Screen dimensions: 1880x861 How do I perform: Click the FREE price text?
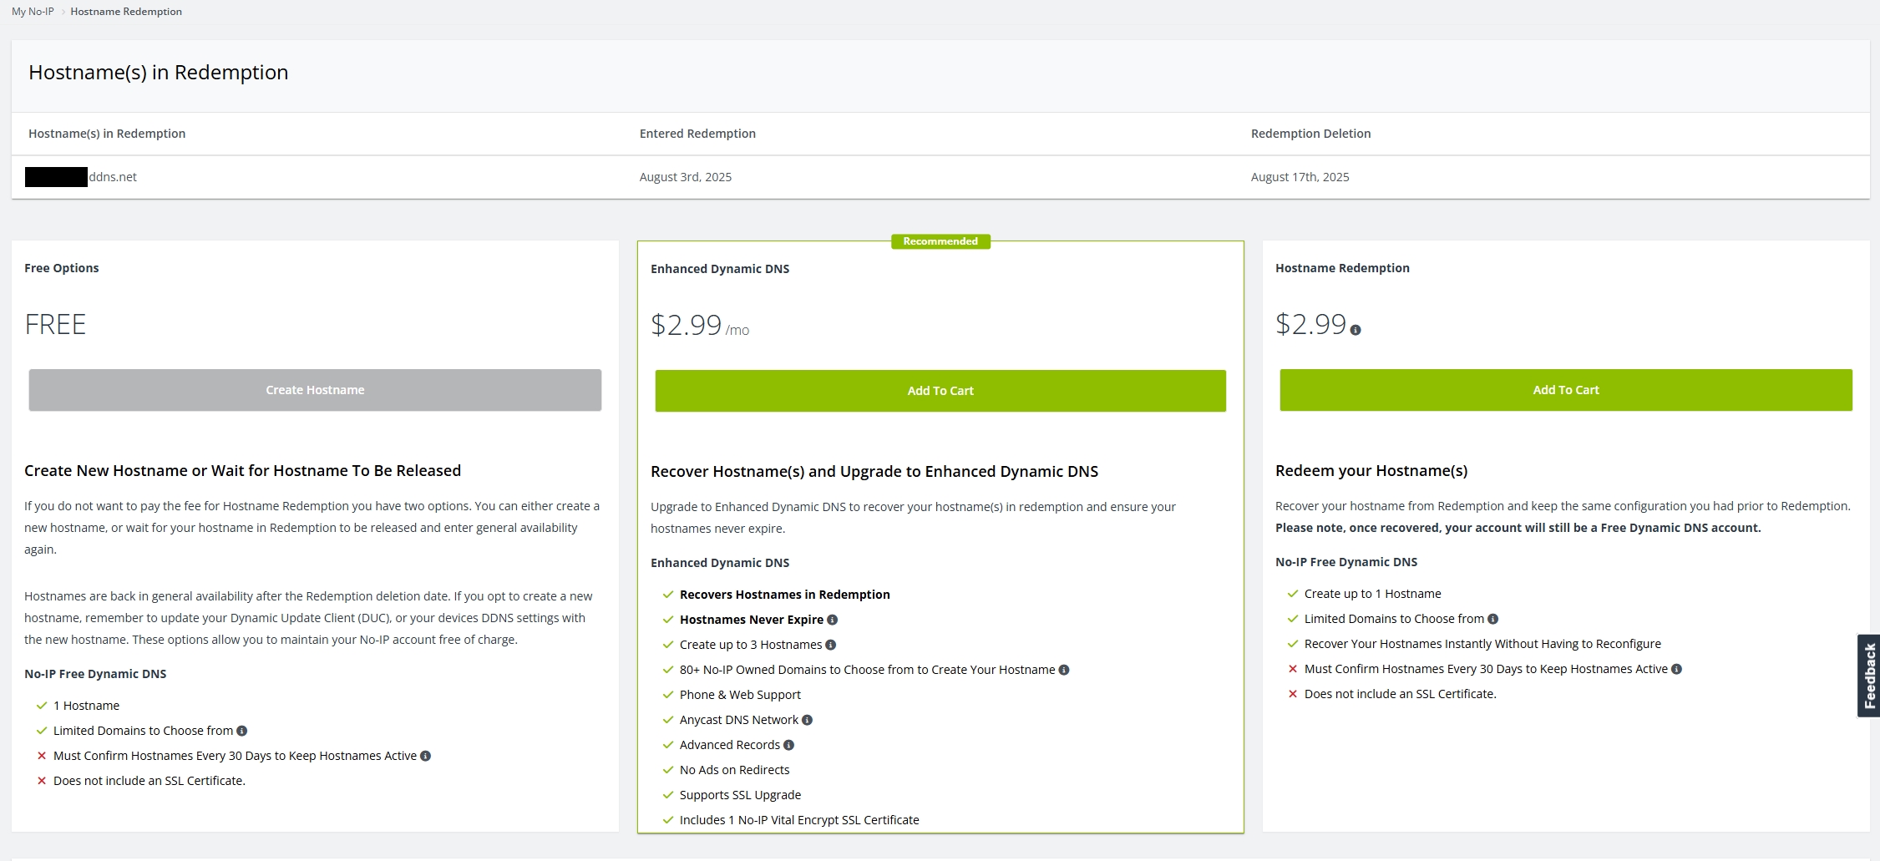pos(55,324)
